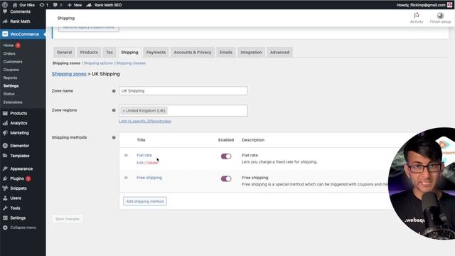Viewport: 455px width, 256px height.
Task: Open Rank Math SEO in admin bar
Action: coord(105,5)
